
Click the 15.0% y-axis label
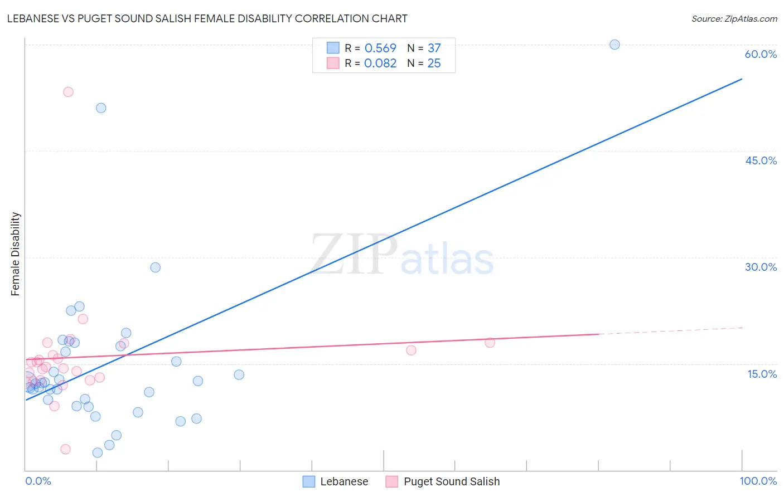coord(762,374)
